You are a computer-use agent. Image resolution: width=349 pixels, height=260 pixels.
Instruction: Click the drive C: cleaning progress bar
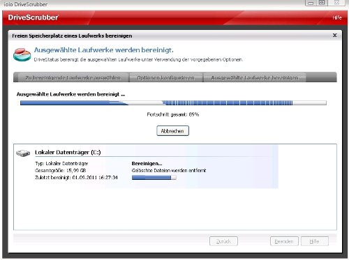tap(154, 178)
